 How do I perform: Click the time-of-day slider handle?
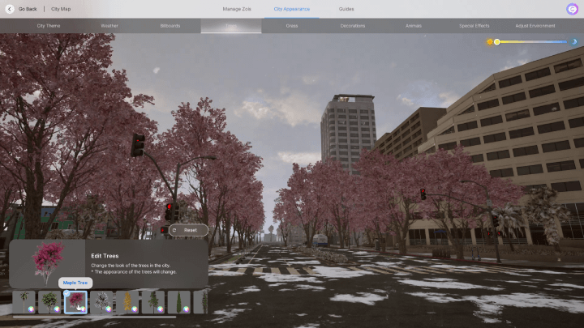click(x=497, y=41)
